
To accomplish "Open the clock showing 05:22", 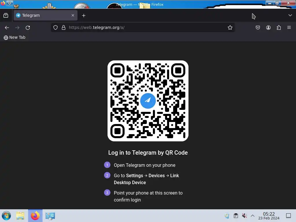I will pos(269,216).
